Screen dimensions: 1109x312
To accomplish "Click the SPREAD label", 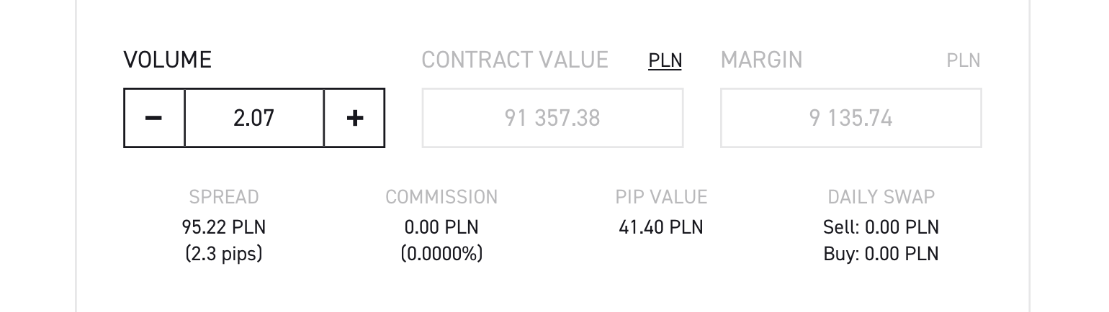I will [x=223, y=197].
